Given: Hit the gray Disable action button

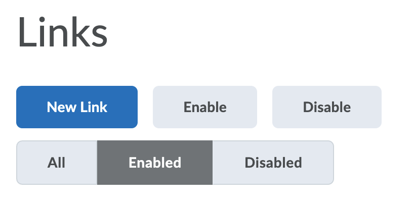Looking at the screenshot, I should [x=327, y=107].
